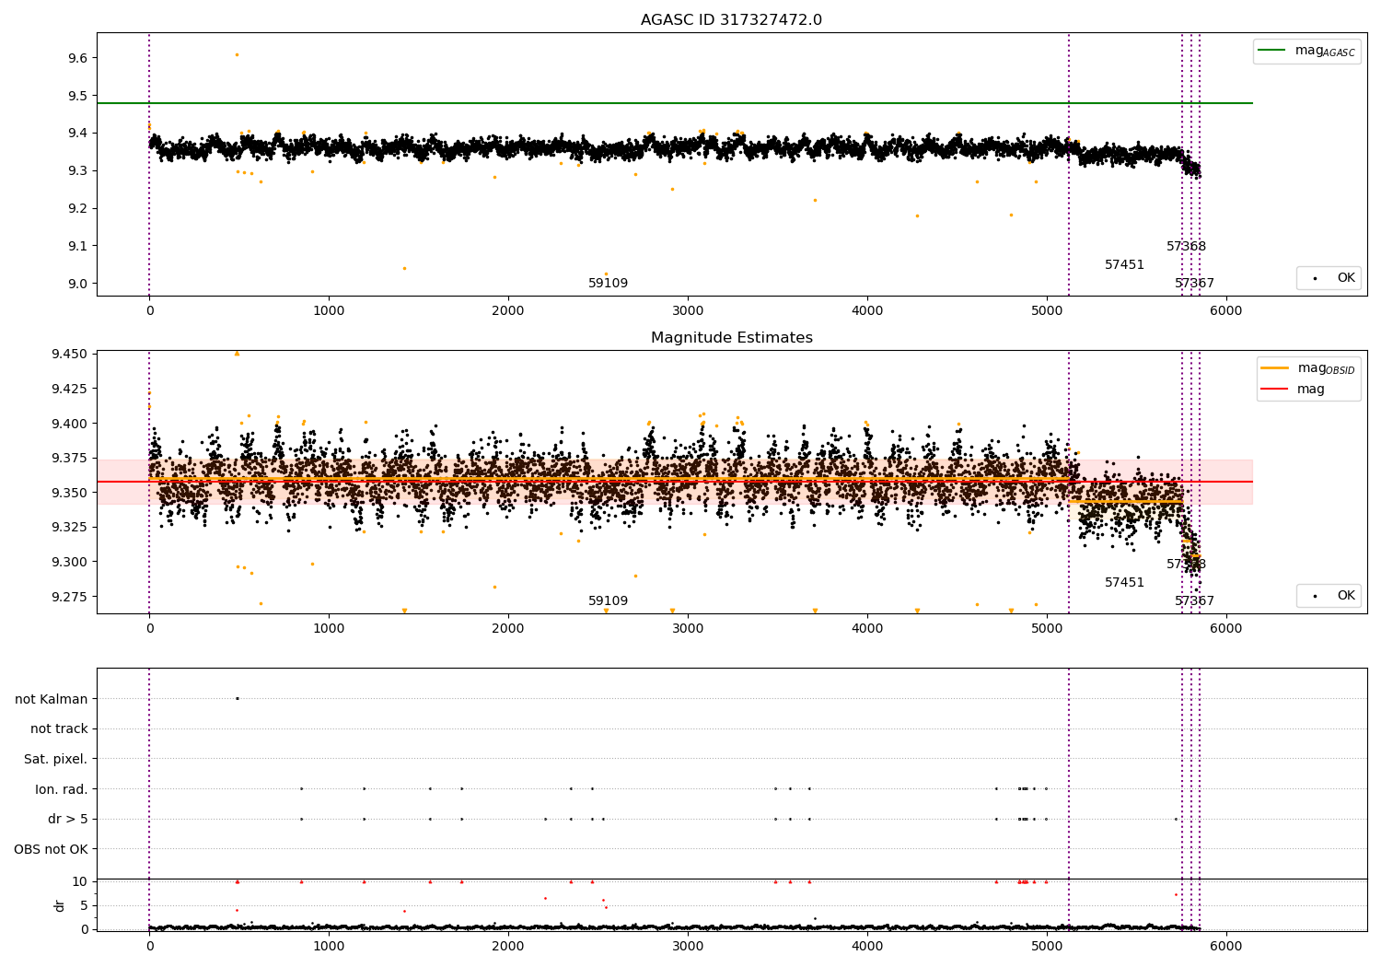Click the orange outlier point near 9.6 magnitude
This screenshot has width=1381, height=967.
click(237, 54)
